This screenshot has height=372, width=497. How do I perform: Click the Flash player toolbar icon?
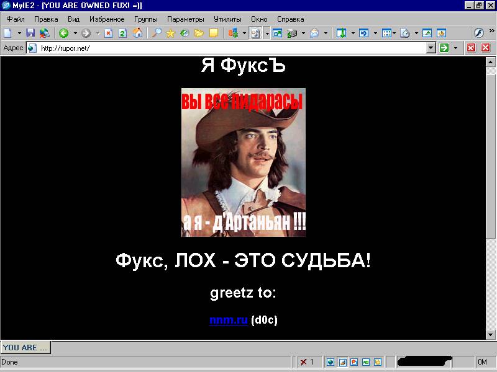(479, 33)
